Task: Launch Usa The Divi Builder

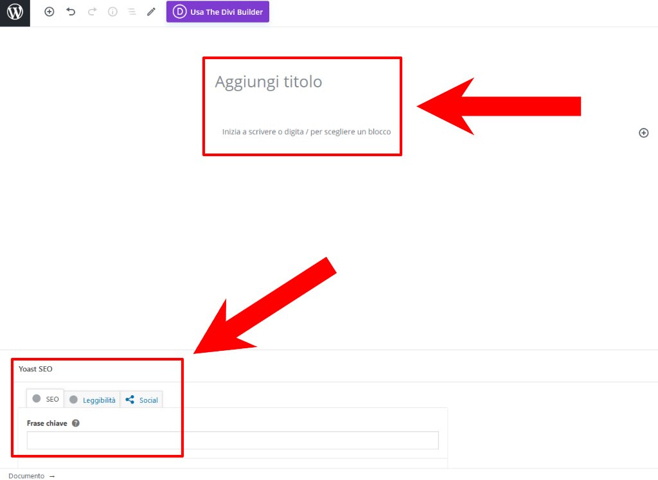Action: (217, 12)
